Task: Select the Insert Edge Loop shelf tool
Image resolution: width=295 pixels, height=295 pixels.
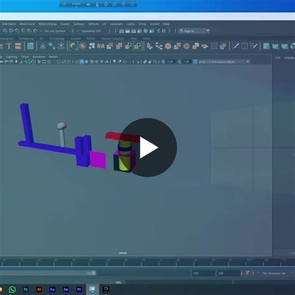Action: pos(245,46)
